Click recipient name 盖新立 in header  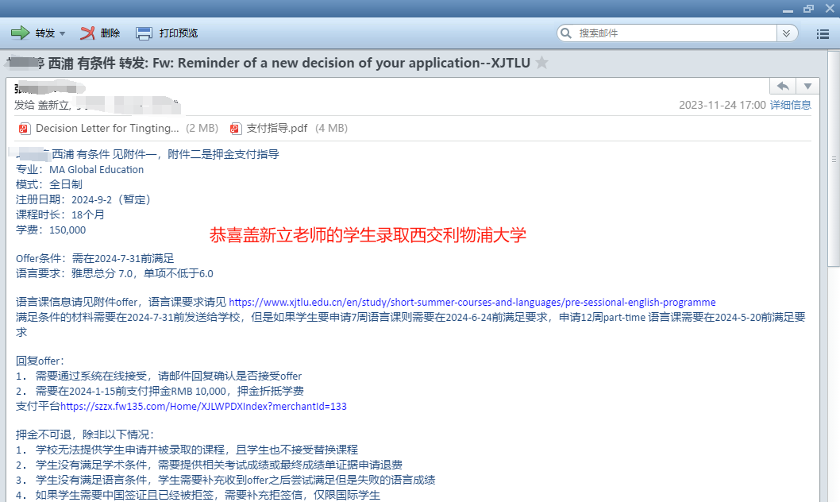53,105
